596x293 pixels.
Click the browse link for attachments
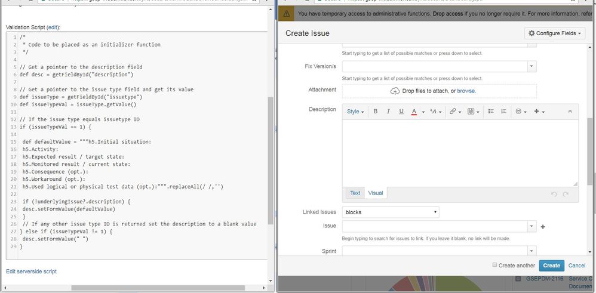[x=466, y=91]
